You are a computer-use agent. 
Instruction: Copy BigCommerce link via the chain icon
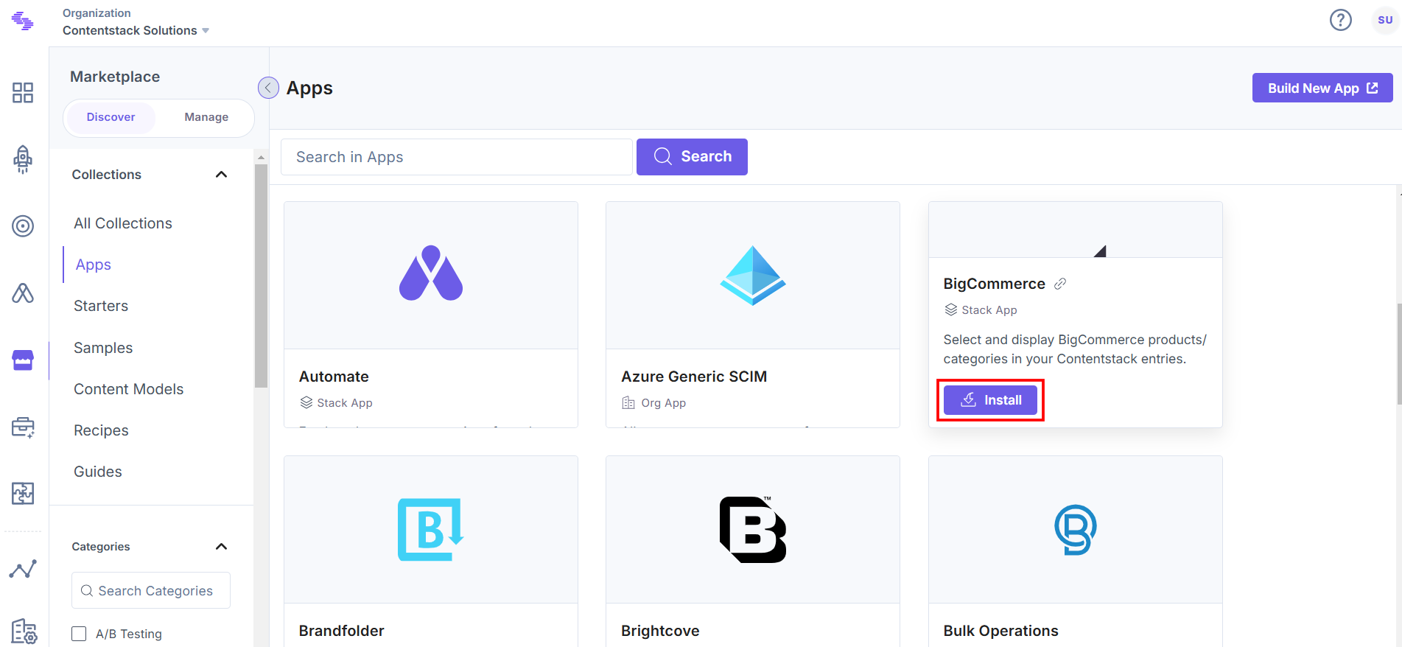coord(1060,284)
